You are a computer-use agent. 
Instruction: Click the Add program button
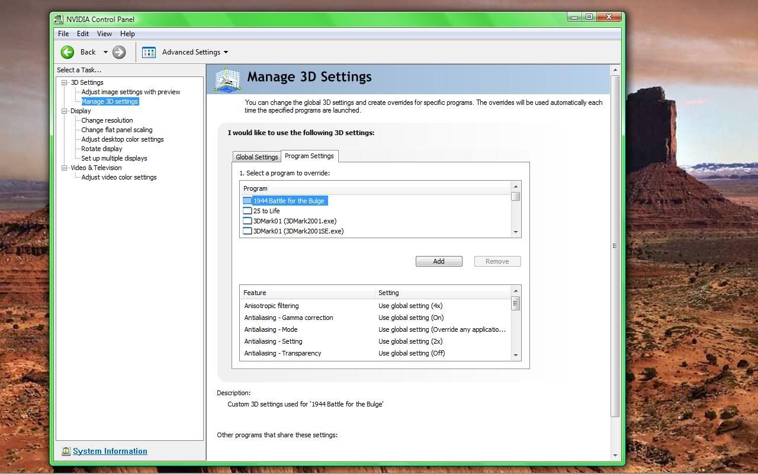pos(439,261)
